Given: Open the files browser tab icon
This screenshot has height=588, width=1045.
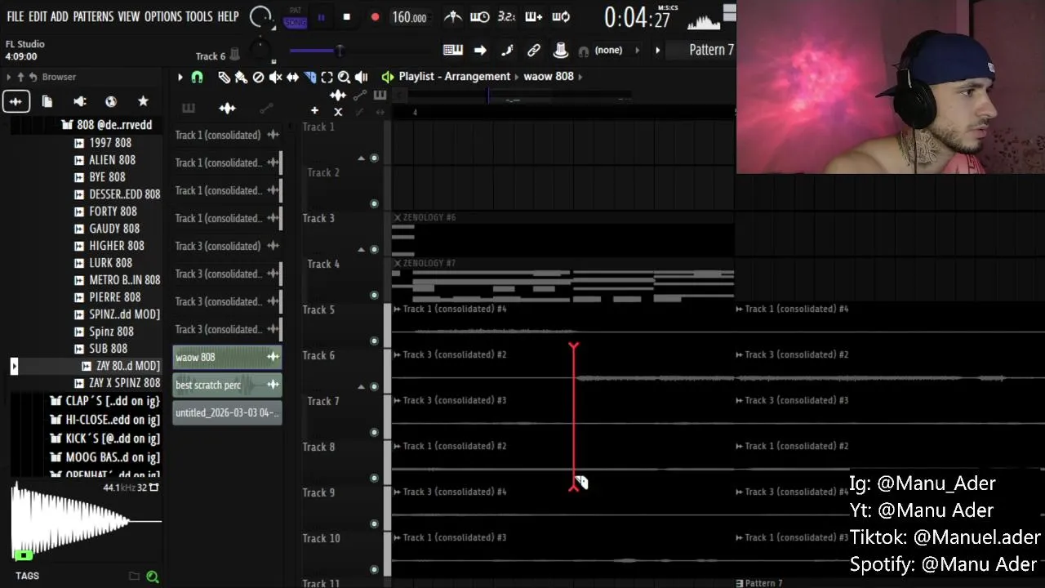Looking at the screenshot, I should (x=47, y=101).
